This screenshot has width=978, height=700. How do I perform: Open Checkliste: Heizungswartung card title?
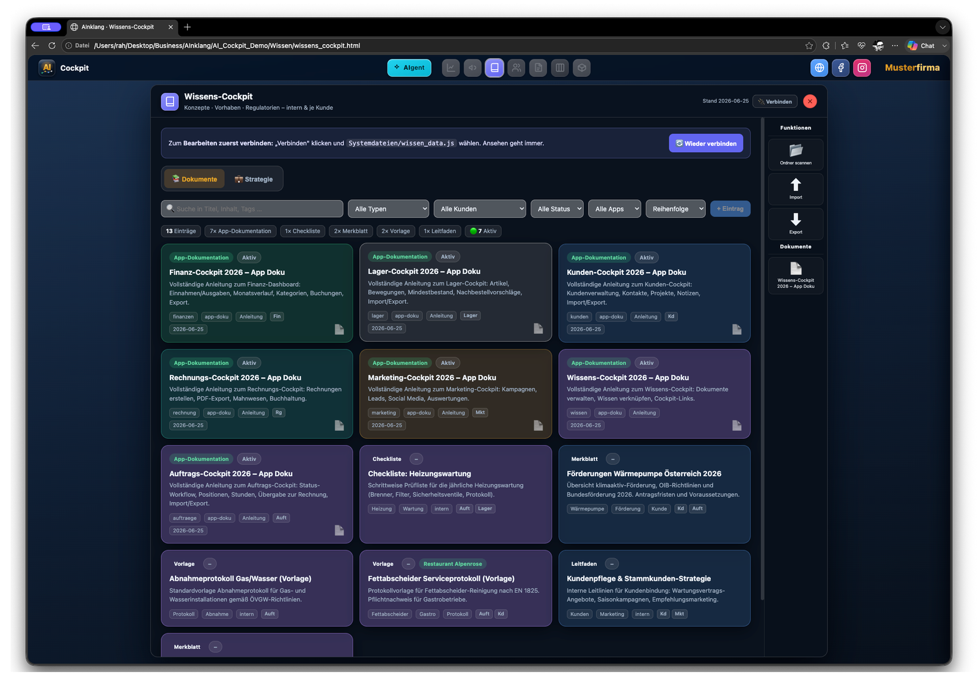(419, 474)
